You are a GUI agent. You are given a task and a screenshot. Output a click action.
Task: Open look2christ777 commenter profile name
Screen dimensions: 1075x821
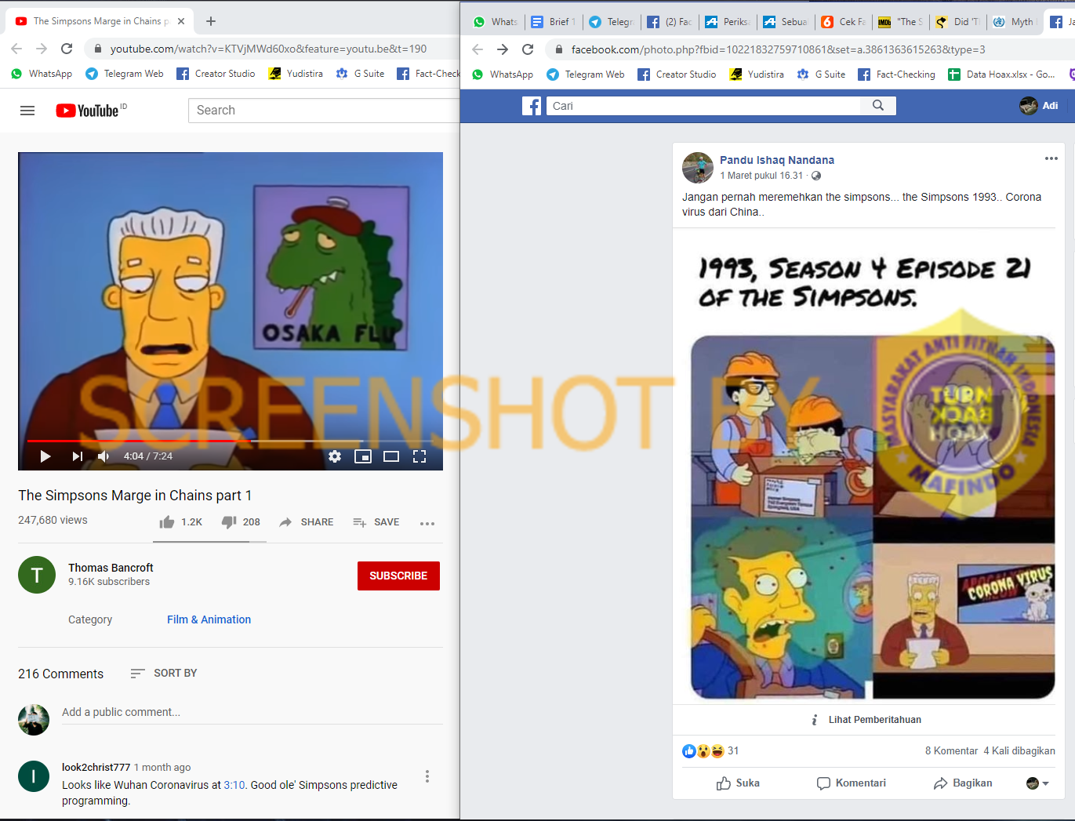click(96, 767)
